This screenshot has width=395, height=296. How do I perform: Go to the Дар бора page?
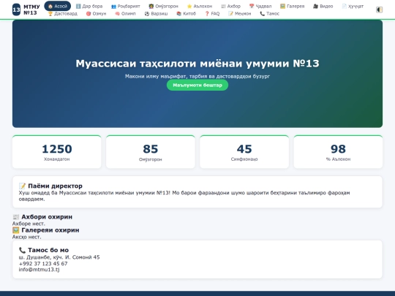(89, 6)
